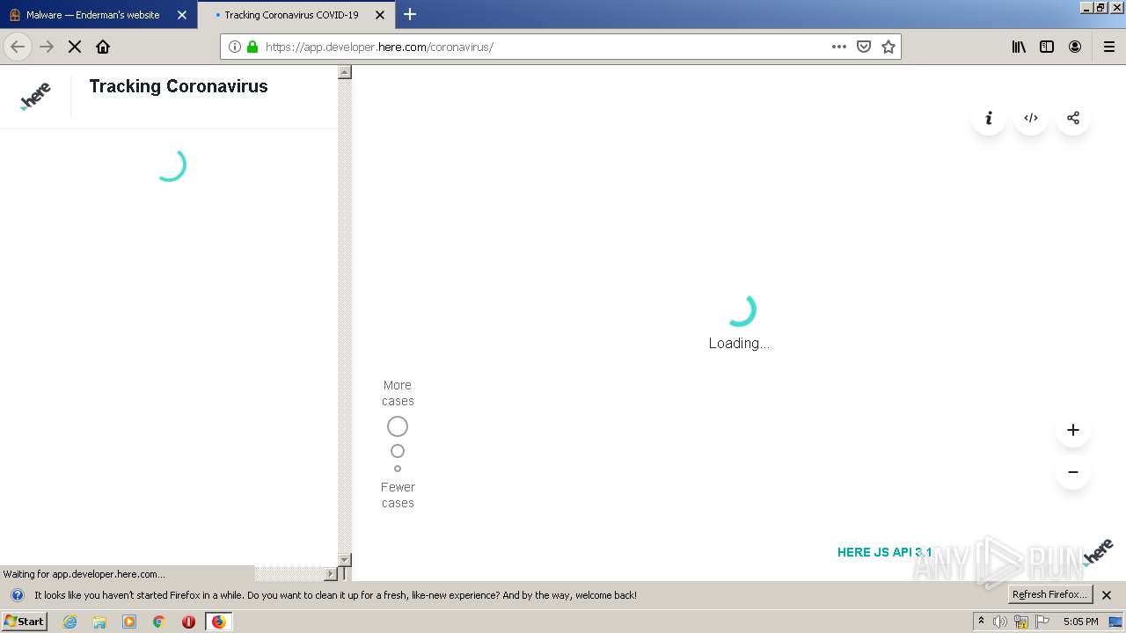Viewport: 1126px width, 633px height.
Task: Open Firefox account icon
Action: pos(1075,47)
